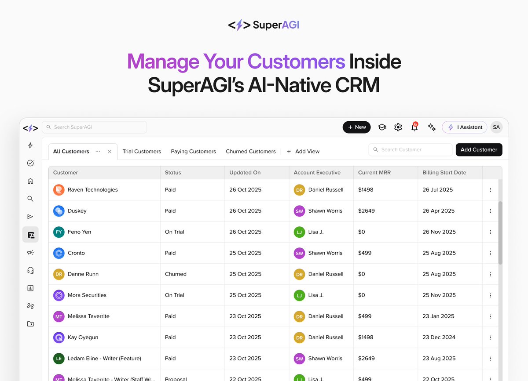Click the Current MRR column header
This screenshot has height=381, width=528.
pyautogui.click(x=385, y=173)
